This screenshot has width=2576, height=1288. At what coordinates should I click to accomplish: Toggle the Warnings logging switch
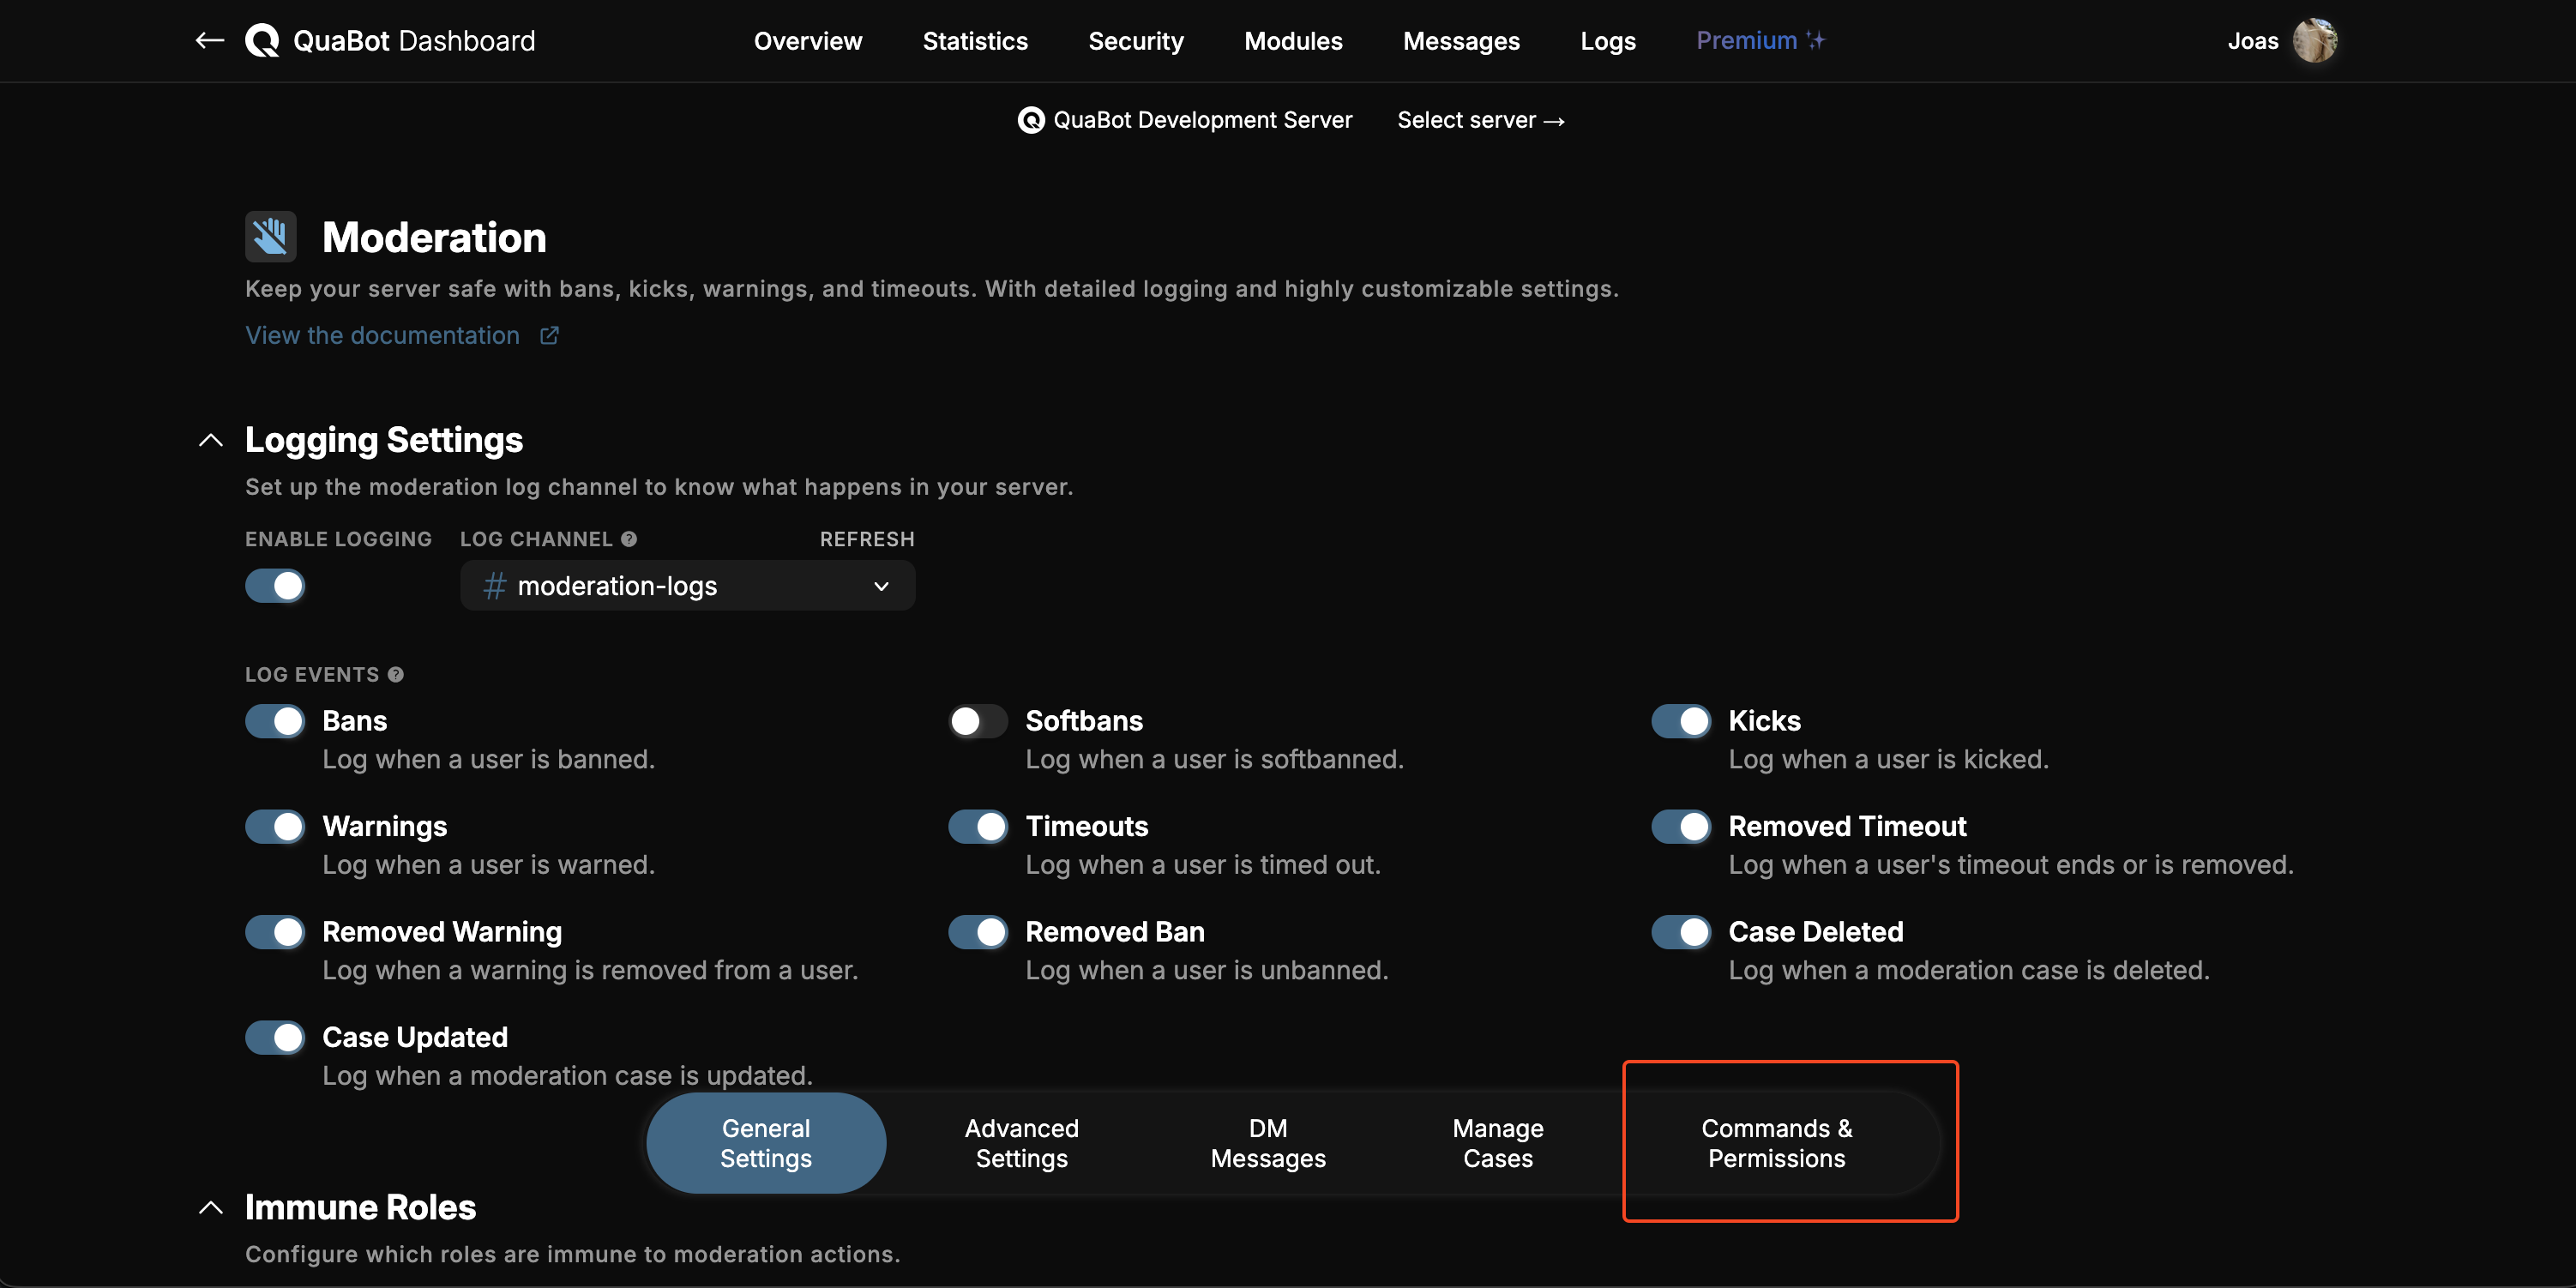275,826
